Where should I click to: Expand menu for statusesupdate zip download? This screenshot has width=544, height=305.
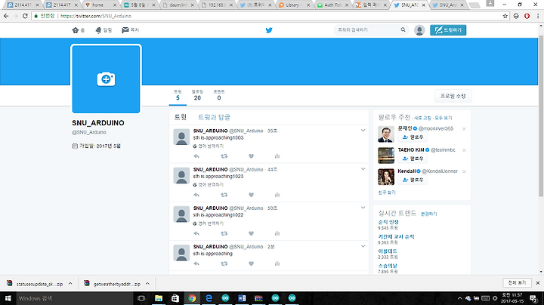(70, 284)
